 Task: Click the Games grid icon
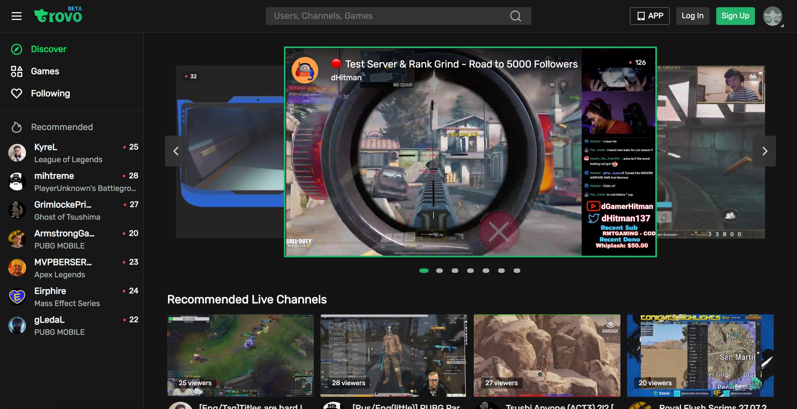pos(16,71)
